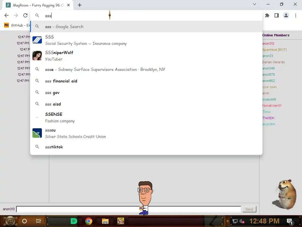Open the GitHub bookmark
Screen dimensions: 302x227
pyautogui.click(x=17, y=25)
